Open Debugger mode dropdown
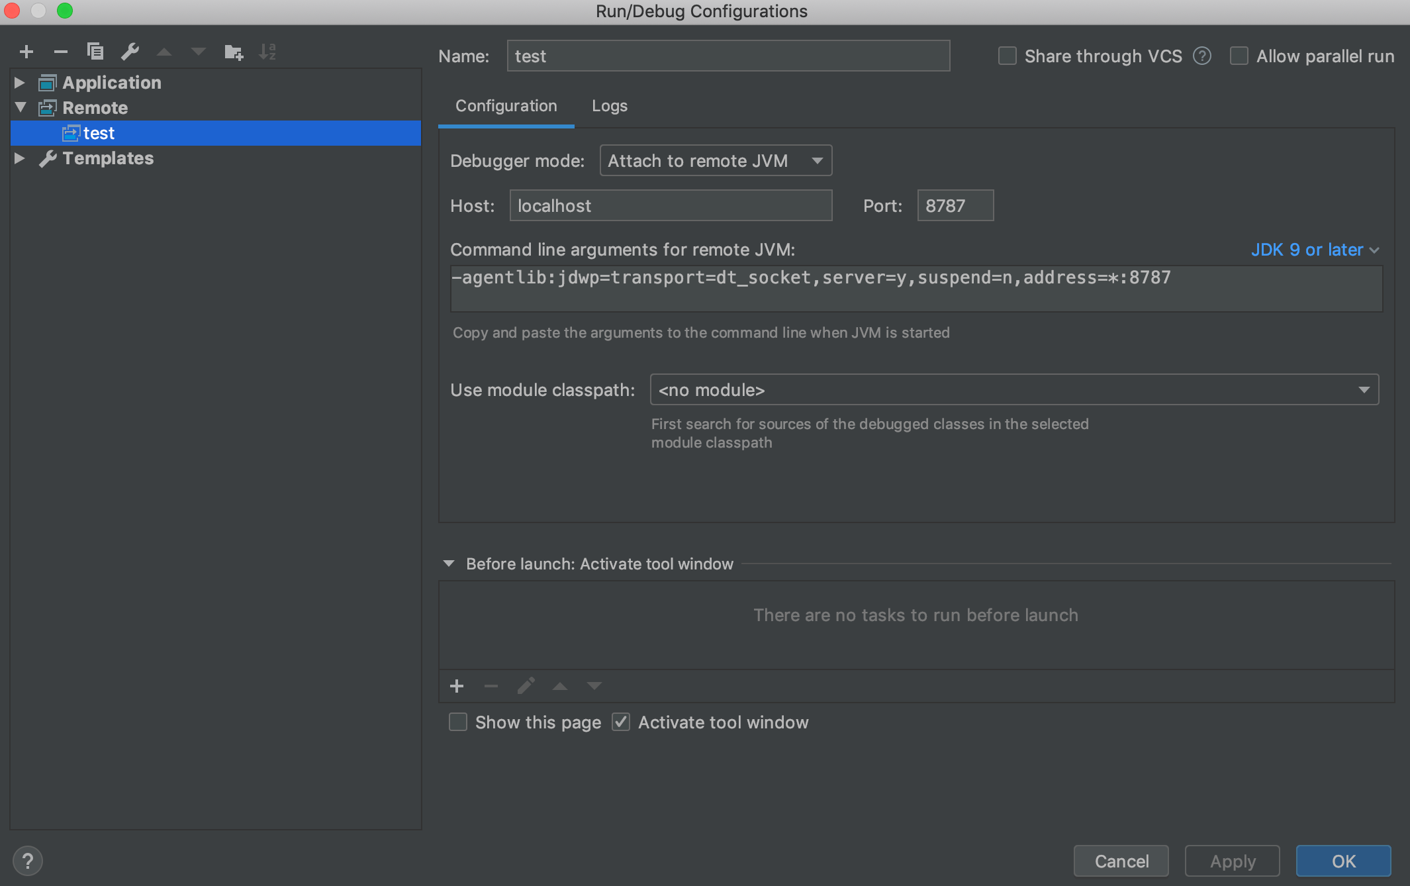This screenshot has height=886, width=1410. (x=716, y=161)
